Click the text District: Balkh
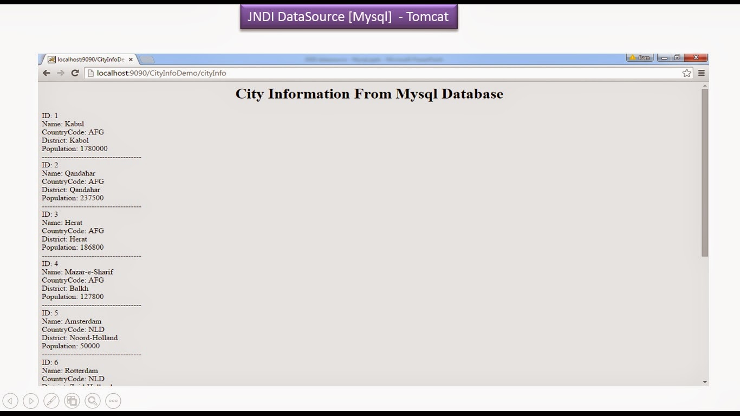This screenshot has height=416, width=740. click(x=65, y=288)
